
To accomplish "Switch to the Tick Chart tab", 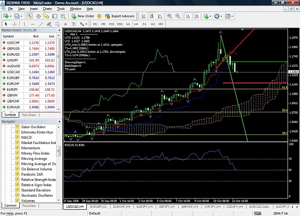I will pos(29,115).
